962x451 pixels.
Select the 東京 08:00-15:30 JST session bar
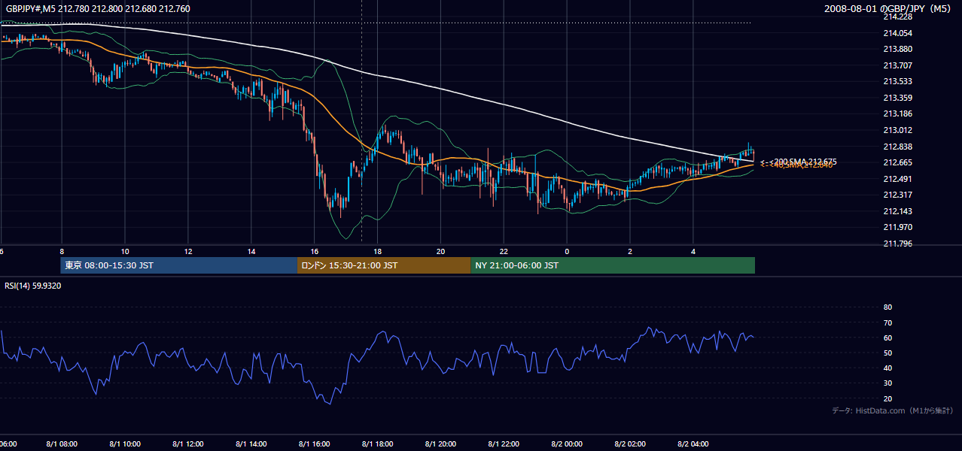179,265
